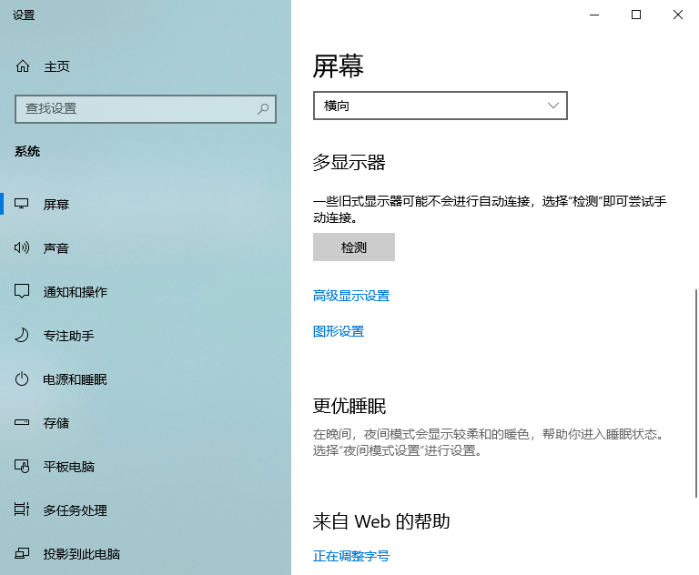The image size is (699, 575).
Task: Click the 图形设置 link
Action: 339,331
